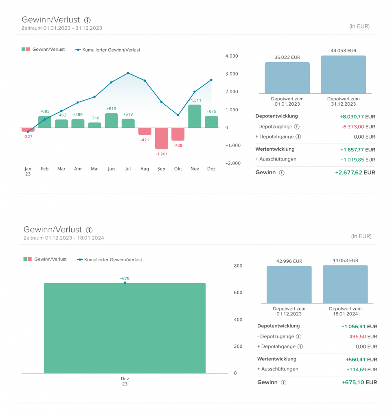Click the large green Dez 23 bar
This screenshot has height=416, width=392.
[125, 328]
